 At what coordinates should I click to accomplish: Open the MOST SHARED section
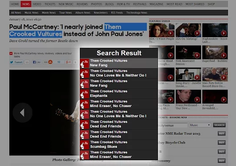pos(195,4)
